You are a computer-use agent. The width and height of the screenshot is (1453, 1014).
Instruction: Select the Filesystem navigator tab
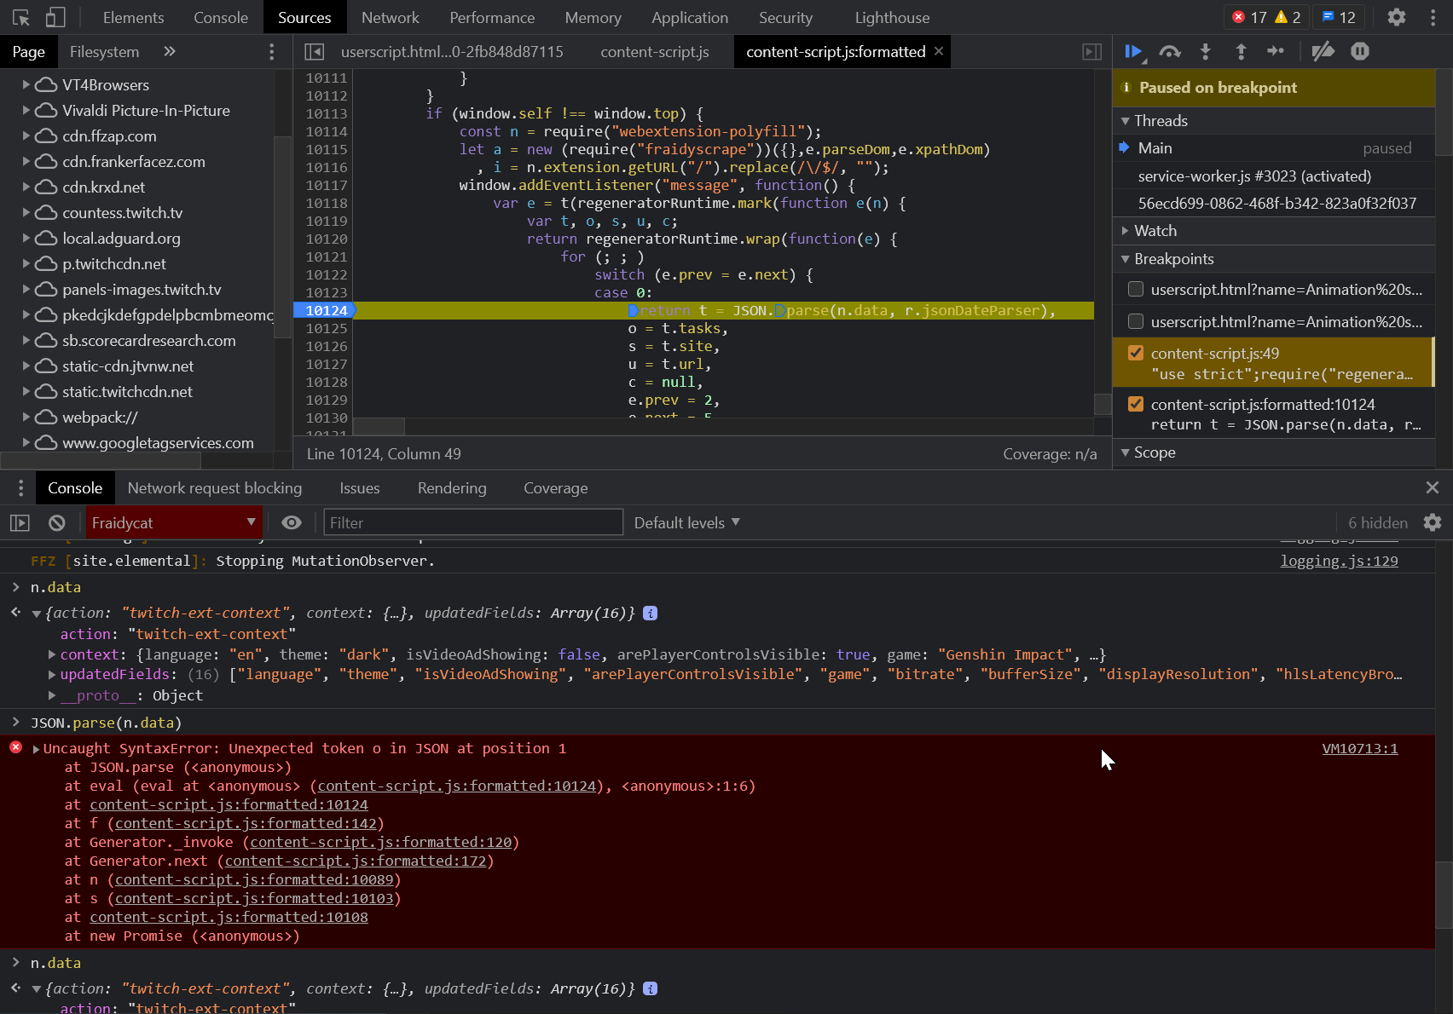(x=104, y=52)
